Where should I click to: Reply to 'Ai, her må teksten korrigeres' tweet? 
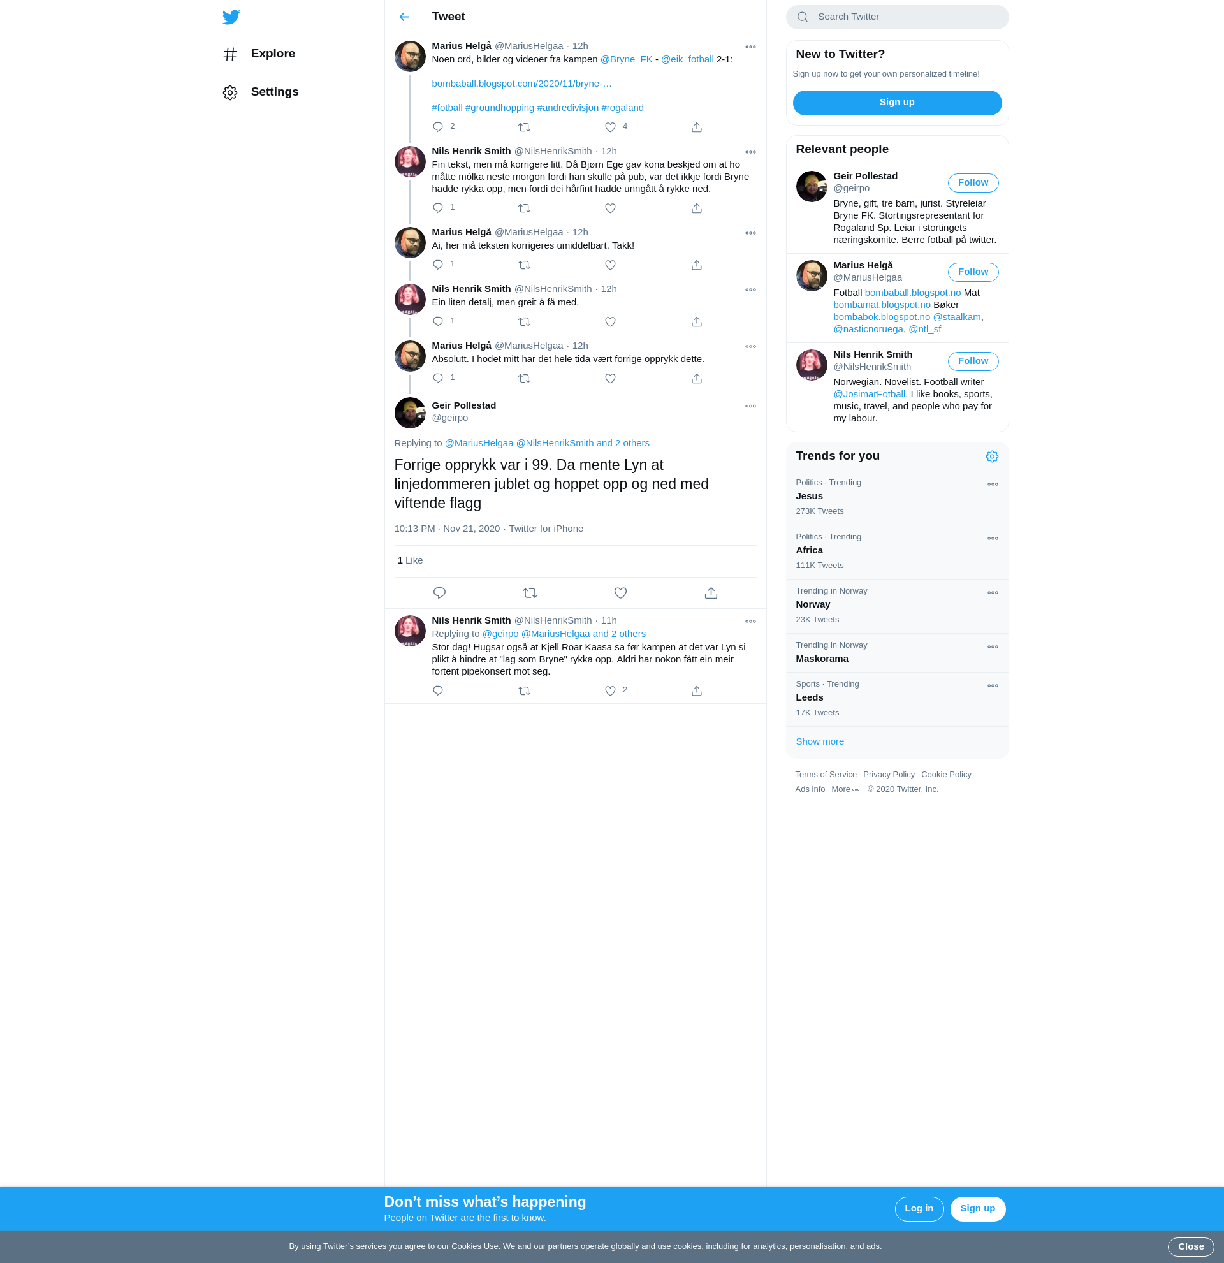pos(438,265)
